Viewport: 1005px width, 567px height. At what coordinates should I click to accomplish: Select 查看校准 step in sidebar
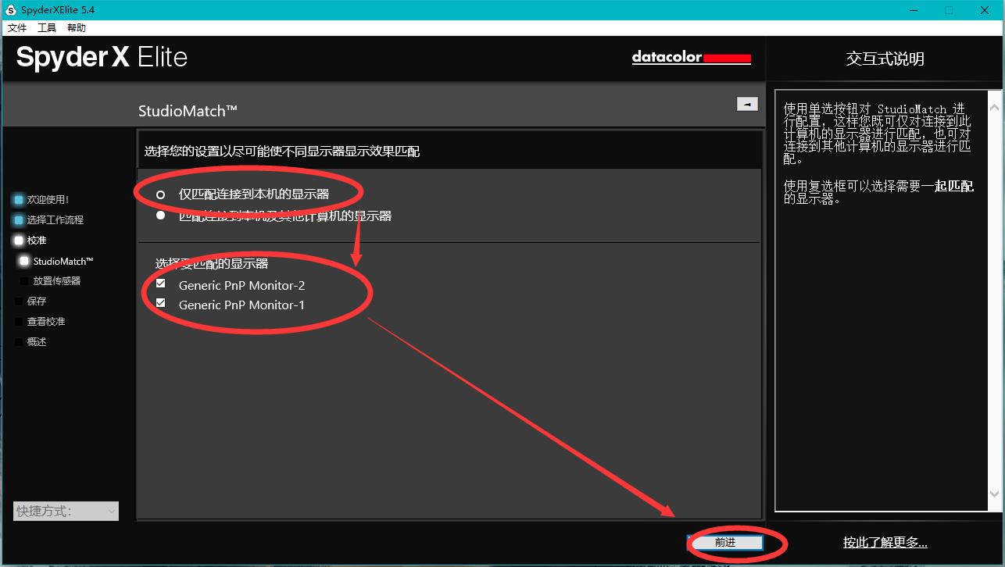click(46, 322)
